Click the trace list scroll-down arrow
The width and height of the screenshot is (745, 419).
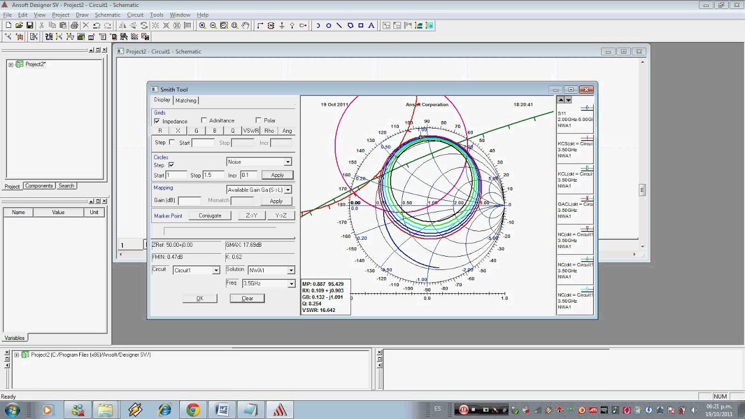tap(568, 100)
